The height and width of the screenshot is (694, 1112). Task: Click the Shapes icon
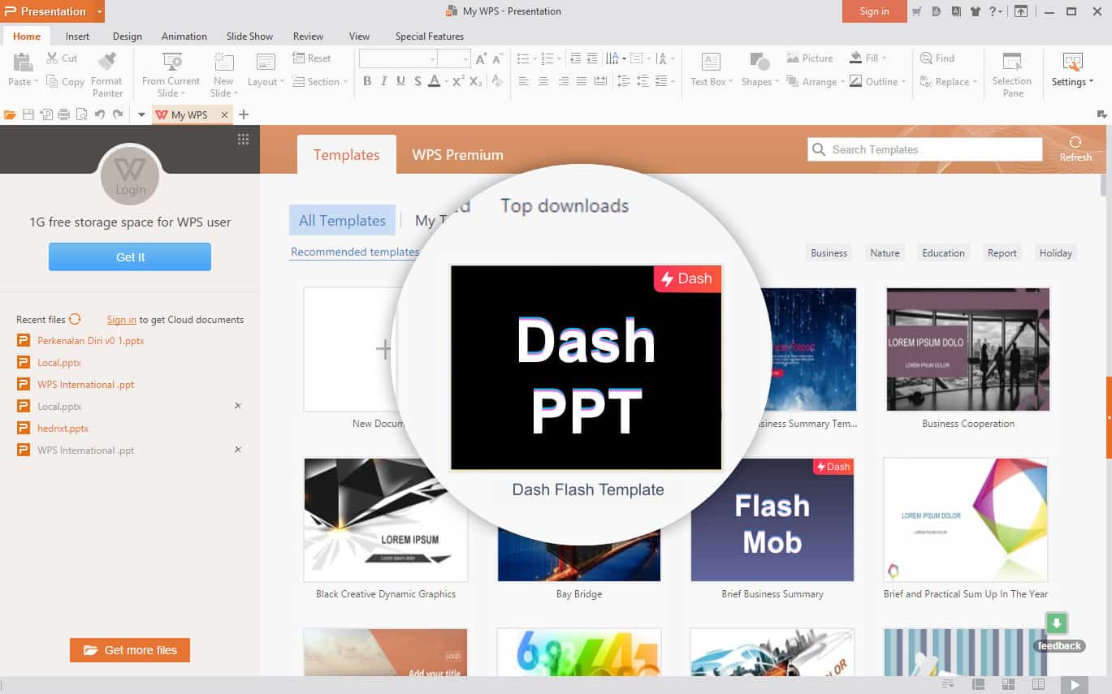tap(759, 63)
